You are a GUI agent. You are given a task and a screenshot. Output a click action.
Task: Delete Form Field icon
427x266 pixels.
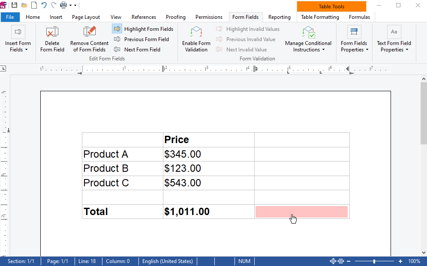tap(52, 32)
